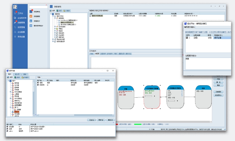Expand the 部门 node in user tree

[x=11, y=107]
